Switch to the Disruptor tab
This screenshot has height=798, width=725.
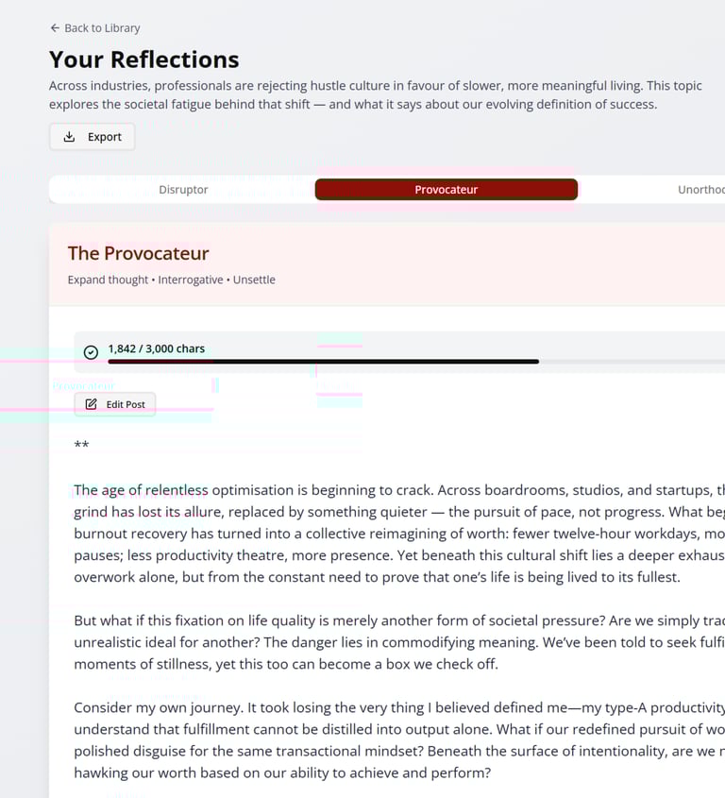point(183,190)
